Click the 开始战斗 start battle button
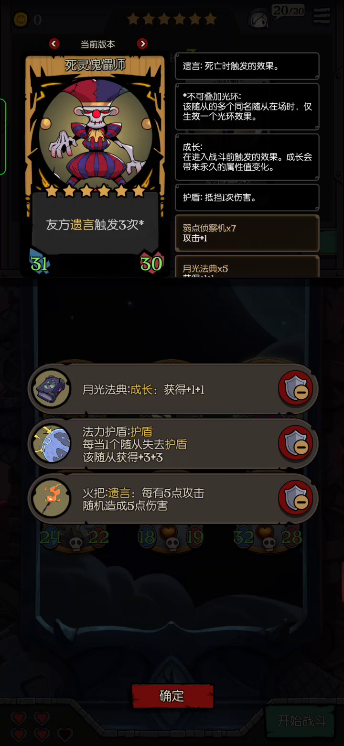Image resolution: width=344 pixels, height=746 pixels. click(x=301, y=721)
